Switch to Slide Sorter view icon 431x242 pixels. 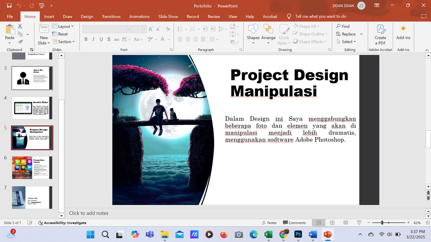tap(332, 223)
